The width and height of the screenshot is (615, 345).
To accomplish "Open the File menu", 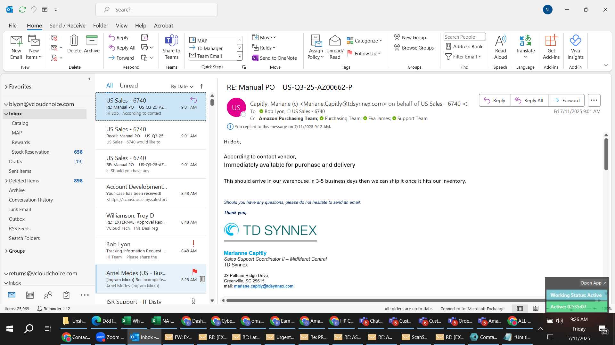I will pyautogui.click(x=12, y=26).
